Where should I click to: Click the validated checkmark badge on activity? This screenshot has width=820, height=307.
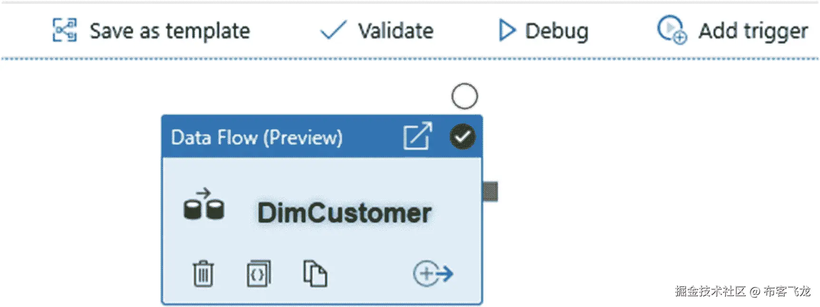[x=463, y=137]
